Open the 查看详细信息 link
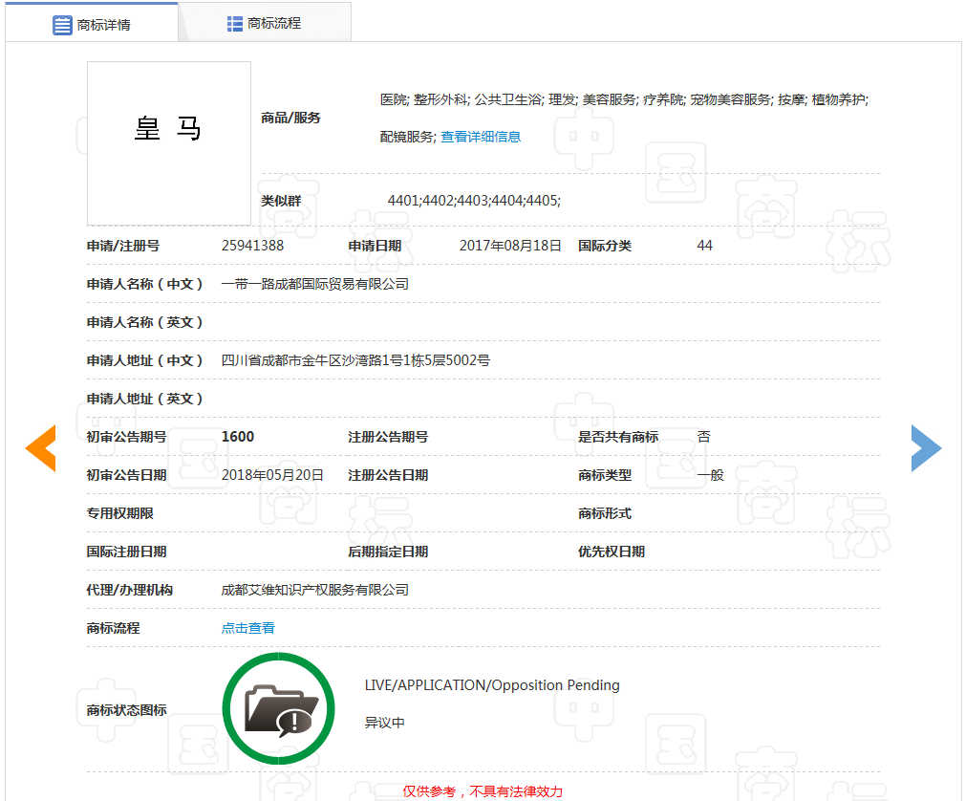 coord(481,137)
